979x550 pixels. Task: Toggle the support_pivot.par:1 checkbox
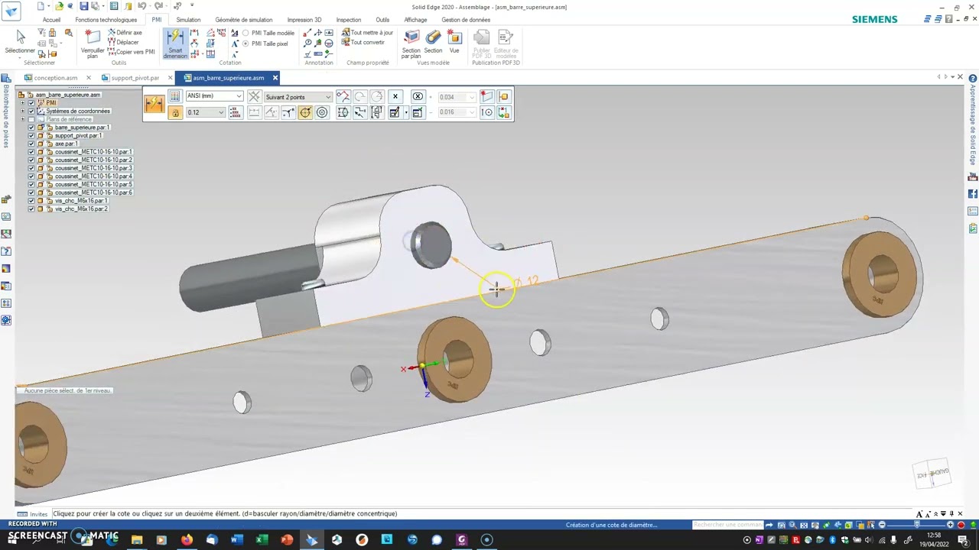click(31, 135)
